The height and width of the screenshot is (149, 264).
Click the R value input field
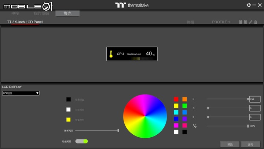(x=255, y=99)
